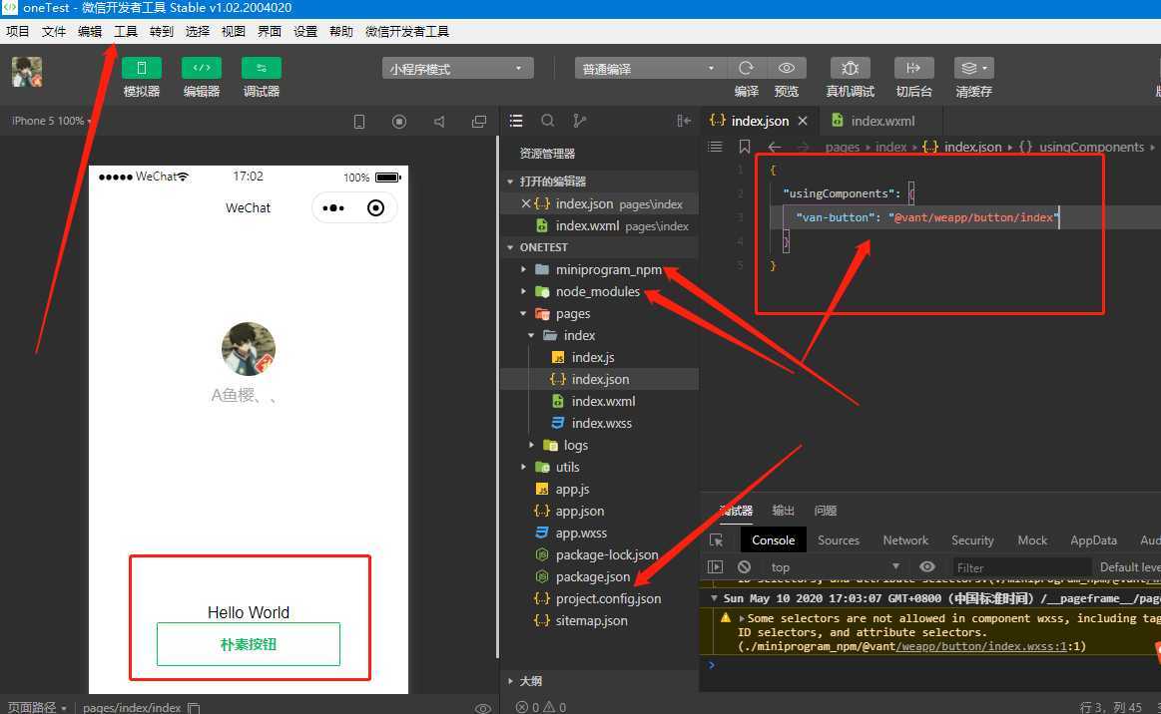Image resolution: width=1161 pixels, height=714 pixels.
Task: Collapse the pages folder
Action: tap(523, 314)
